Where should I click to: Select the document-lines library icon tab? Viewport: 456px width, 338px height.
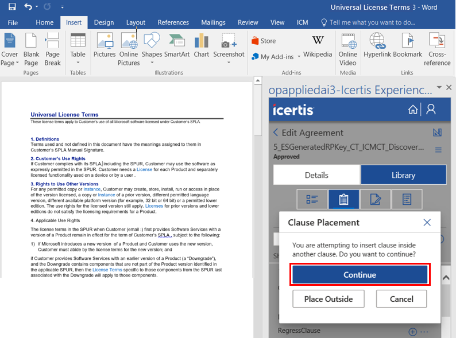[x=407, y=199]
